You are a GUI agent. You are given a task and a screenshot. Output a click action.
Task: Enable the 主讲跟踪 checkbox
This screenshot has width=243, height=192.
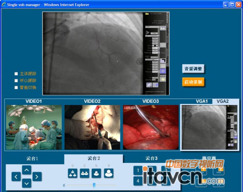[16, 74]
